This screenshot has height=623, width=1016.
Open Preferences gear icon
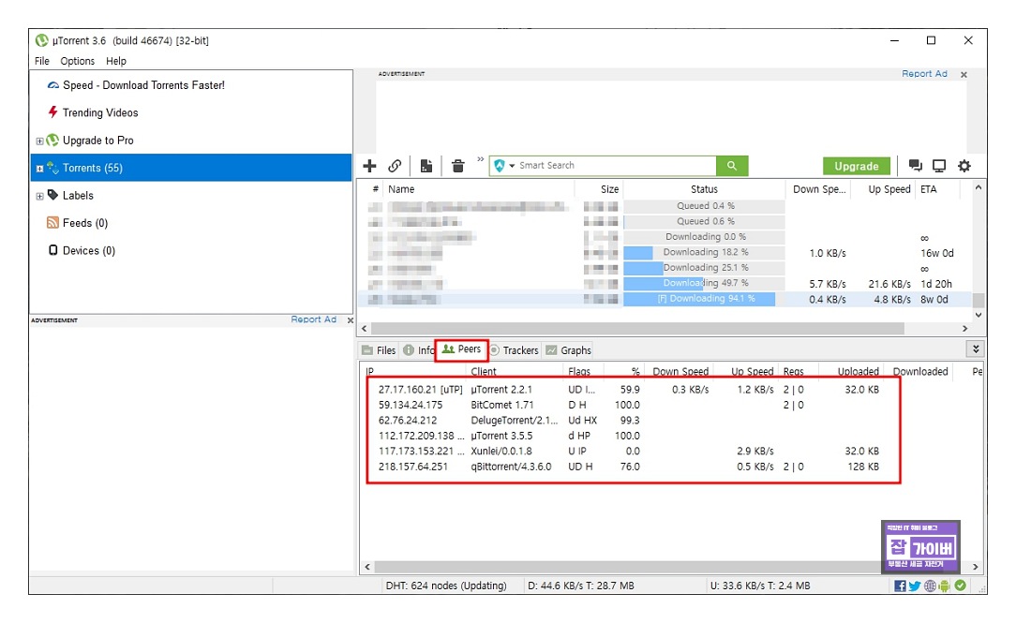click(964, 166)
